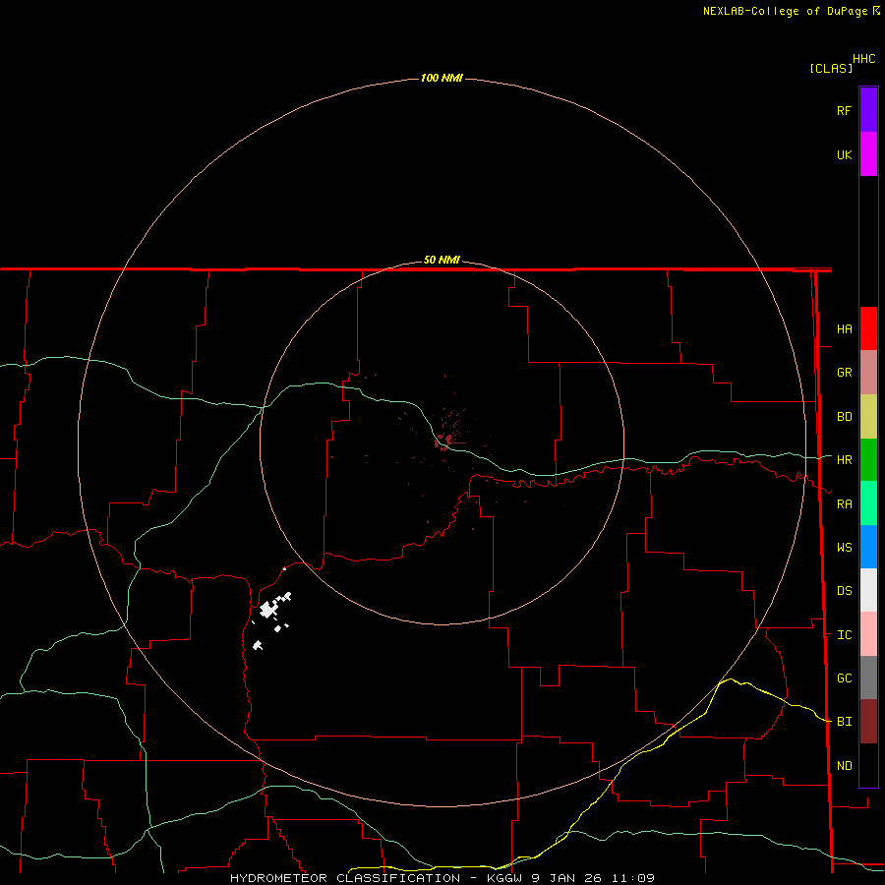Click the DS legend label
The height and width of the screenshot is (885, 885).
844,591
